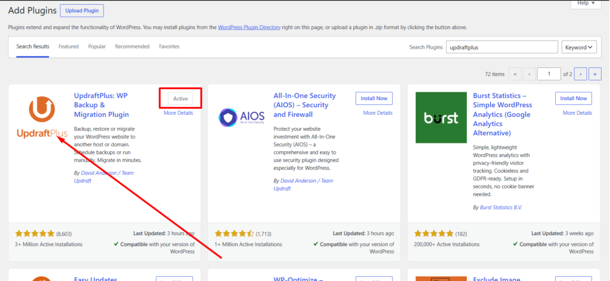Viewport: 610px width, 281px height.
Task: Click the Burst Statistics green logo
Action: (441, 117)
